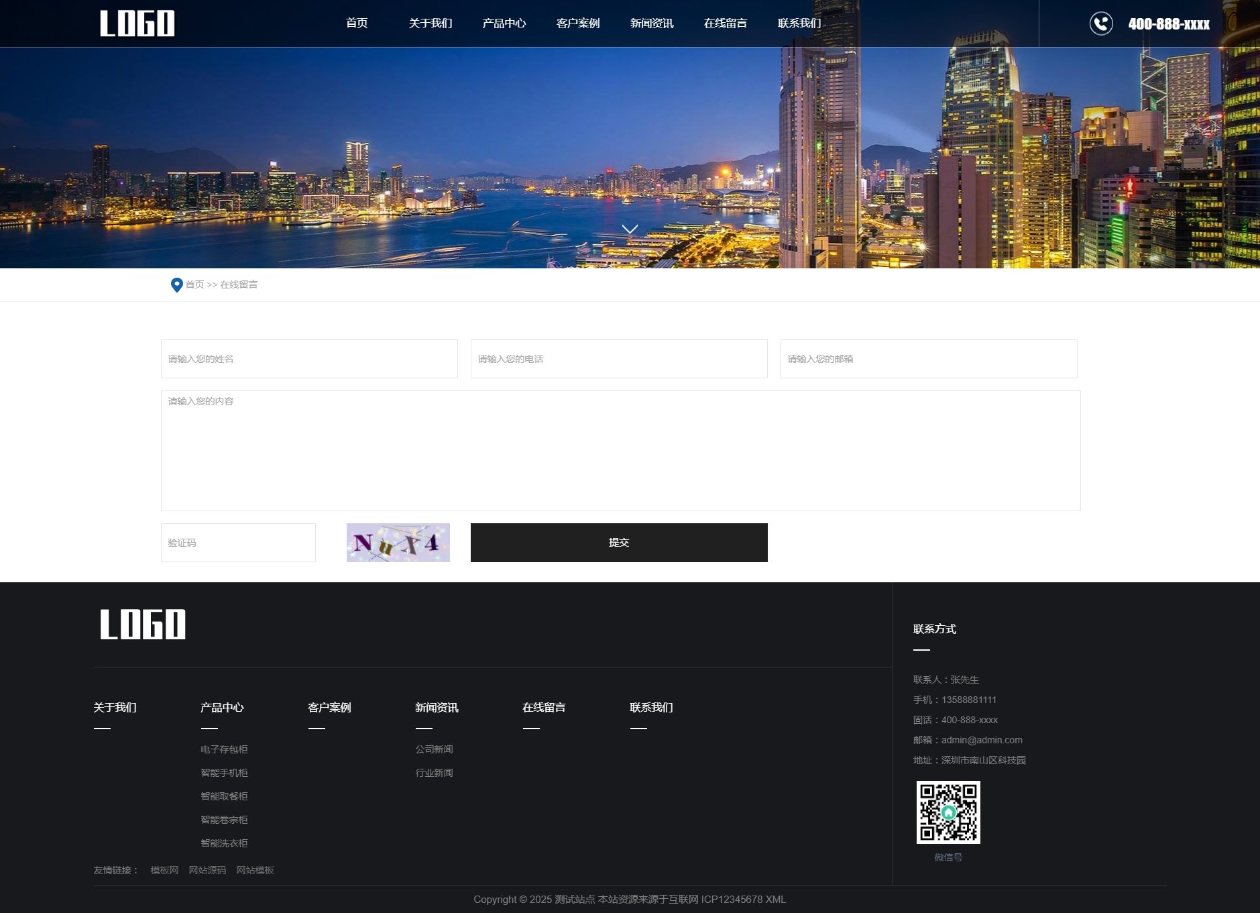Refresh the captcha verification image

[398, 543]
